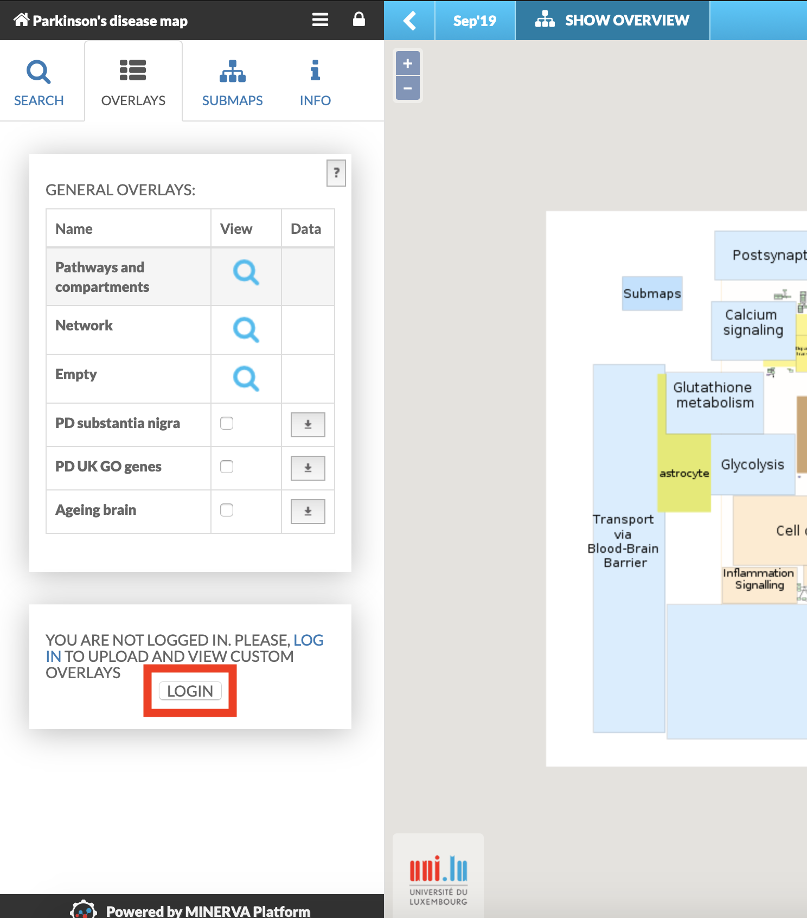Image resolution: width=807 pixels, height=918 pixels.
Task: Zoom in on the map with plus button
Action: [x=408, y=63]
